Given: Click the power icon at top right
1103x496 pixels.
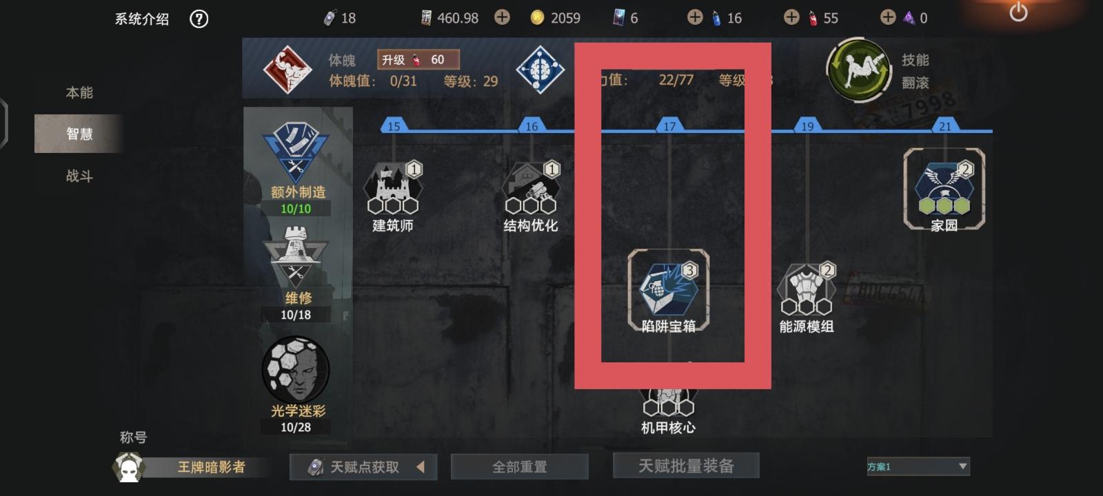Looking at the screenshot, I should click(x=1018, y=12).
